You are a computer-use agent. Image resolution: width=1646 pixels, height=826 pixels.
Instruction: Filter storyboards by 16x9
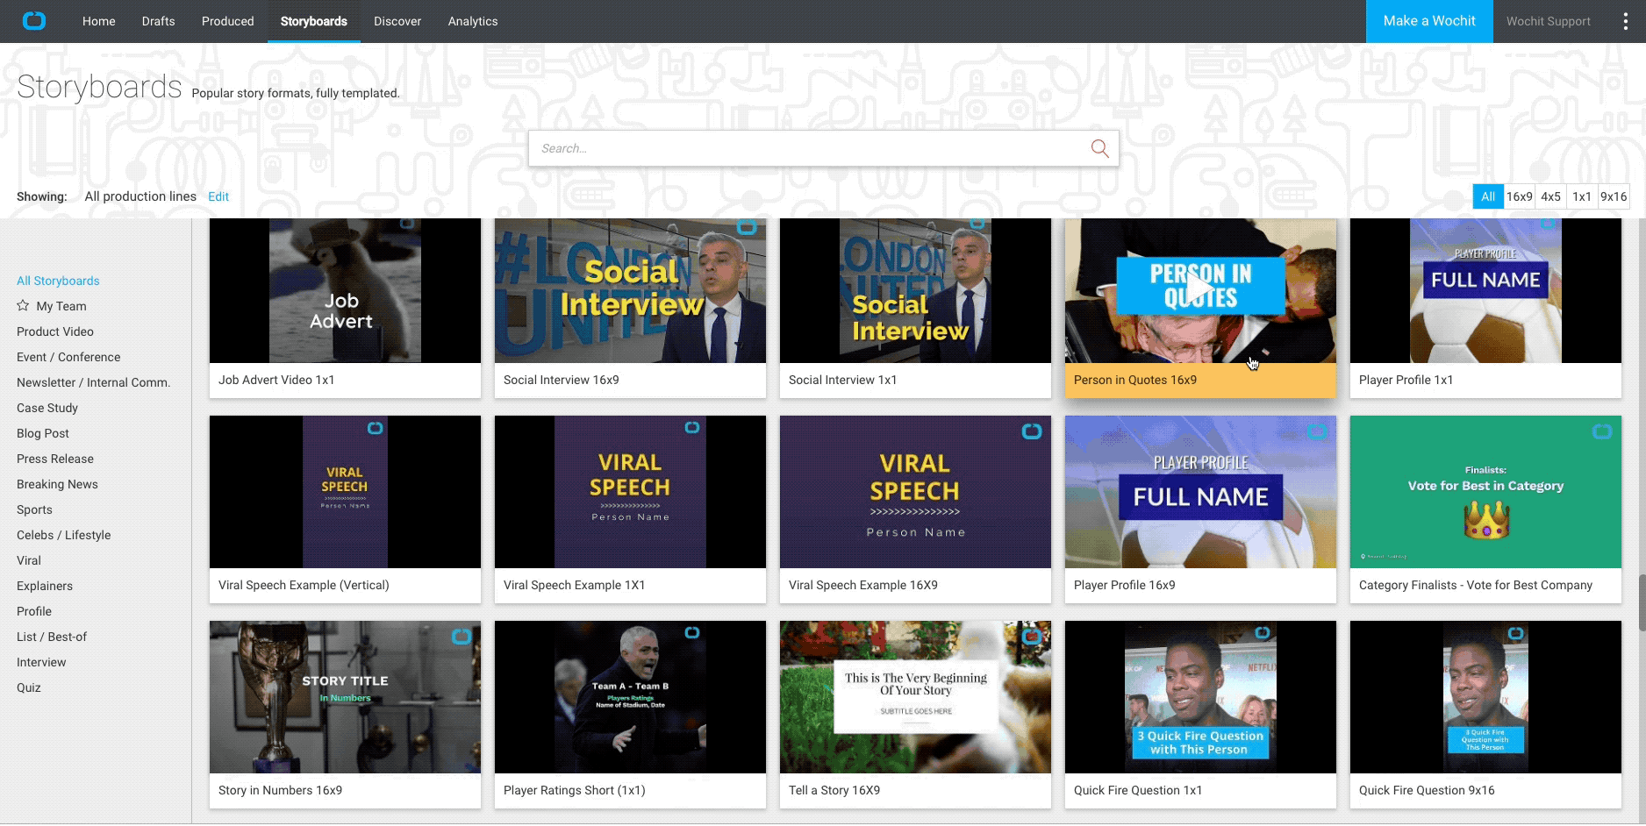pos(1519,196)
